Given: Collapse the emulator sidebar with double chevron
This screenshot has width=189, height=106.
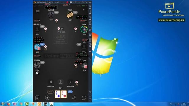Looking at the screenshot, I should 90,2.
